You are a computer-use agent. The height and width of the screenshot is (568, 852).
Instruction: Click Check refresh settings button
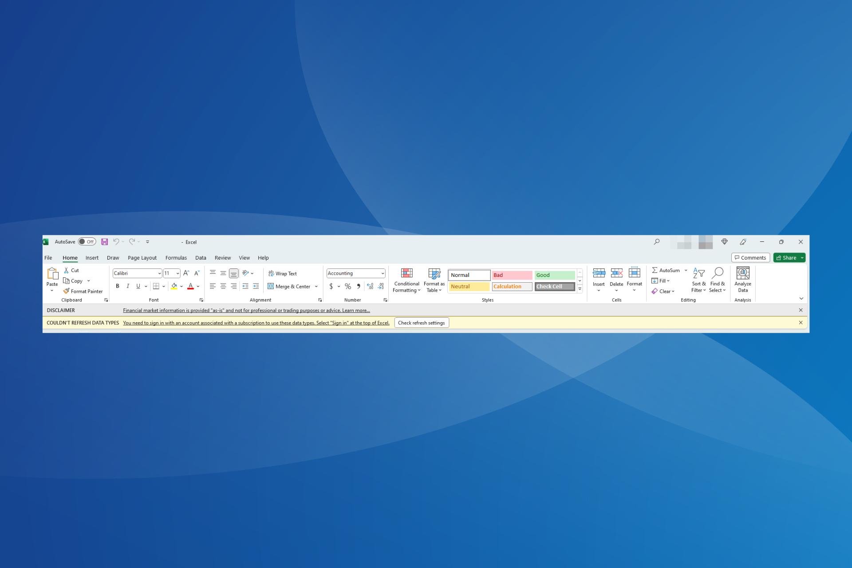pyautogui.click(x=422, y=323)
